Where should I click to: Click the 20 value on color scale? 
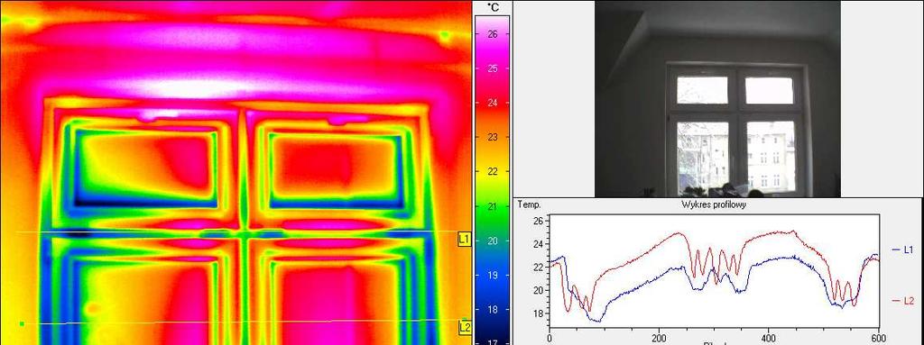[x=494, y=241]
